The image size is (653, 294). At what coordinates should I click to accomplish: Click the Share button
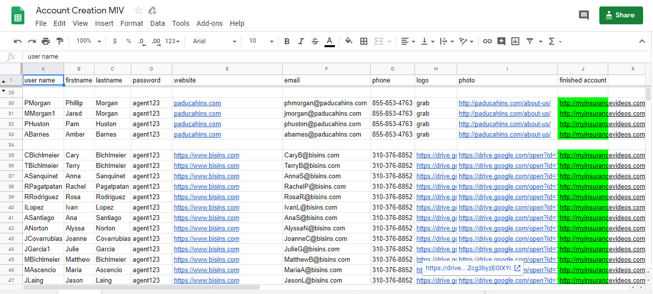pos(621,15)
